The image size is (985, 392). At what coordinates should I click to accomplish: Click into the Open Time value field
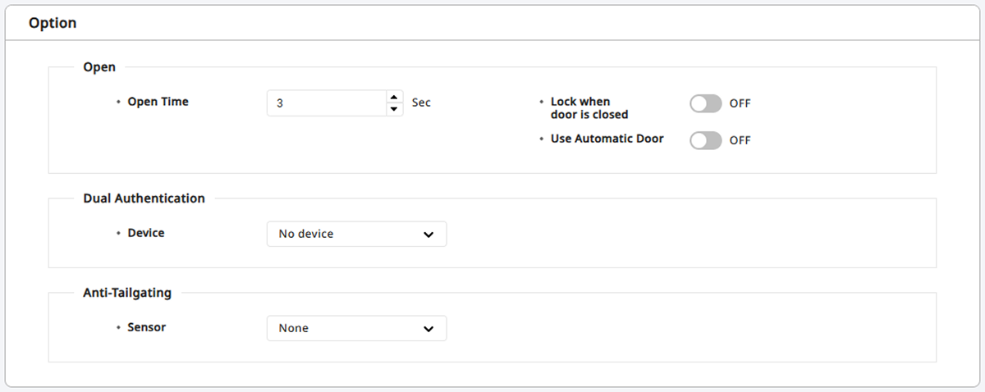[326, 103]
